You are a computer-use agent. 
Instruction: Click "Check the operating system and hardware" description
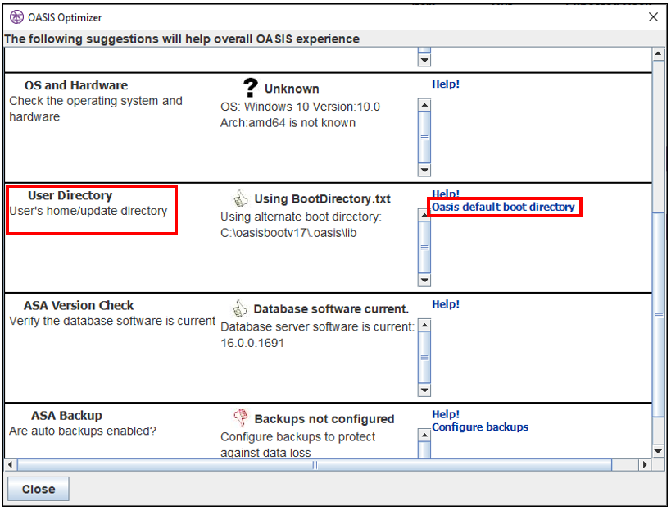(x=96, y=109)
